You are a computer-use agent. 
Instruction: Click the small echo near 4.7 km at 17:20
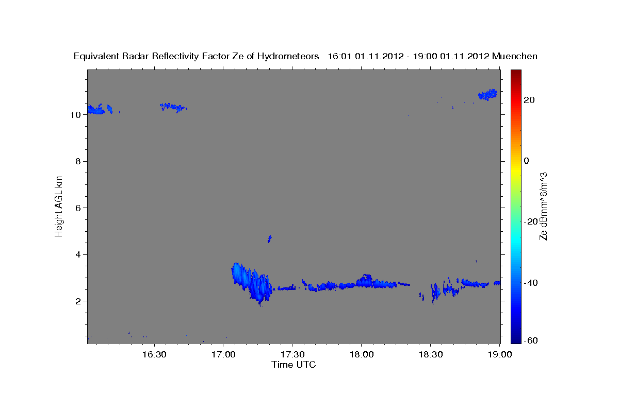[x=269, y=238]
